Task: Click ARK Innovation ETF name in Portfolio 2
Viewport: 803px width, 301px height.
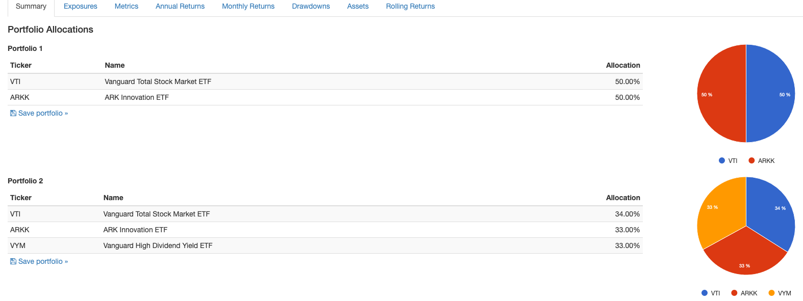Action: pyautogui.click(x=135, y=230)
